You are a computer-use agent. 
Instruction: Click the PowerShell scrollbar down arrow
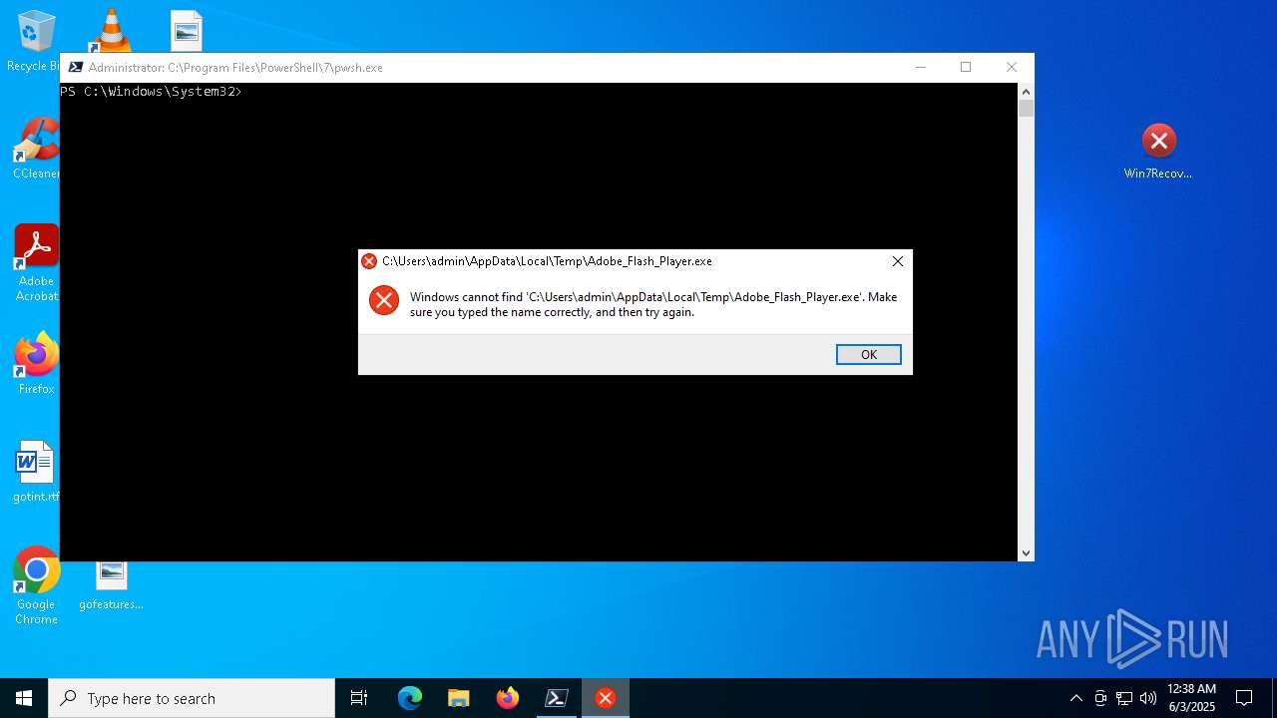click(x=1026, y=552)
